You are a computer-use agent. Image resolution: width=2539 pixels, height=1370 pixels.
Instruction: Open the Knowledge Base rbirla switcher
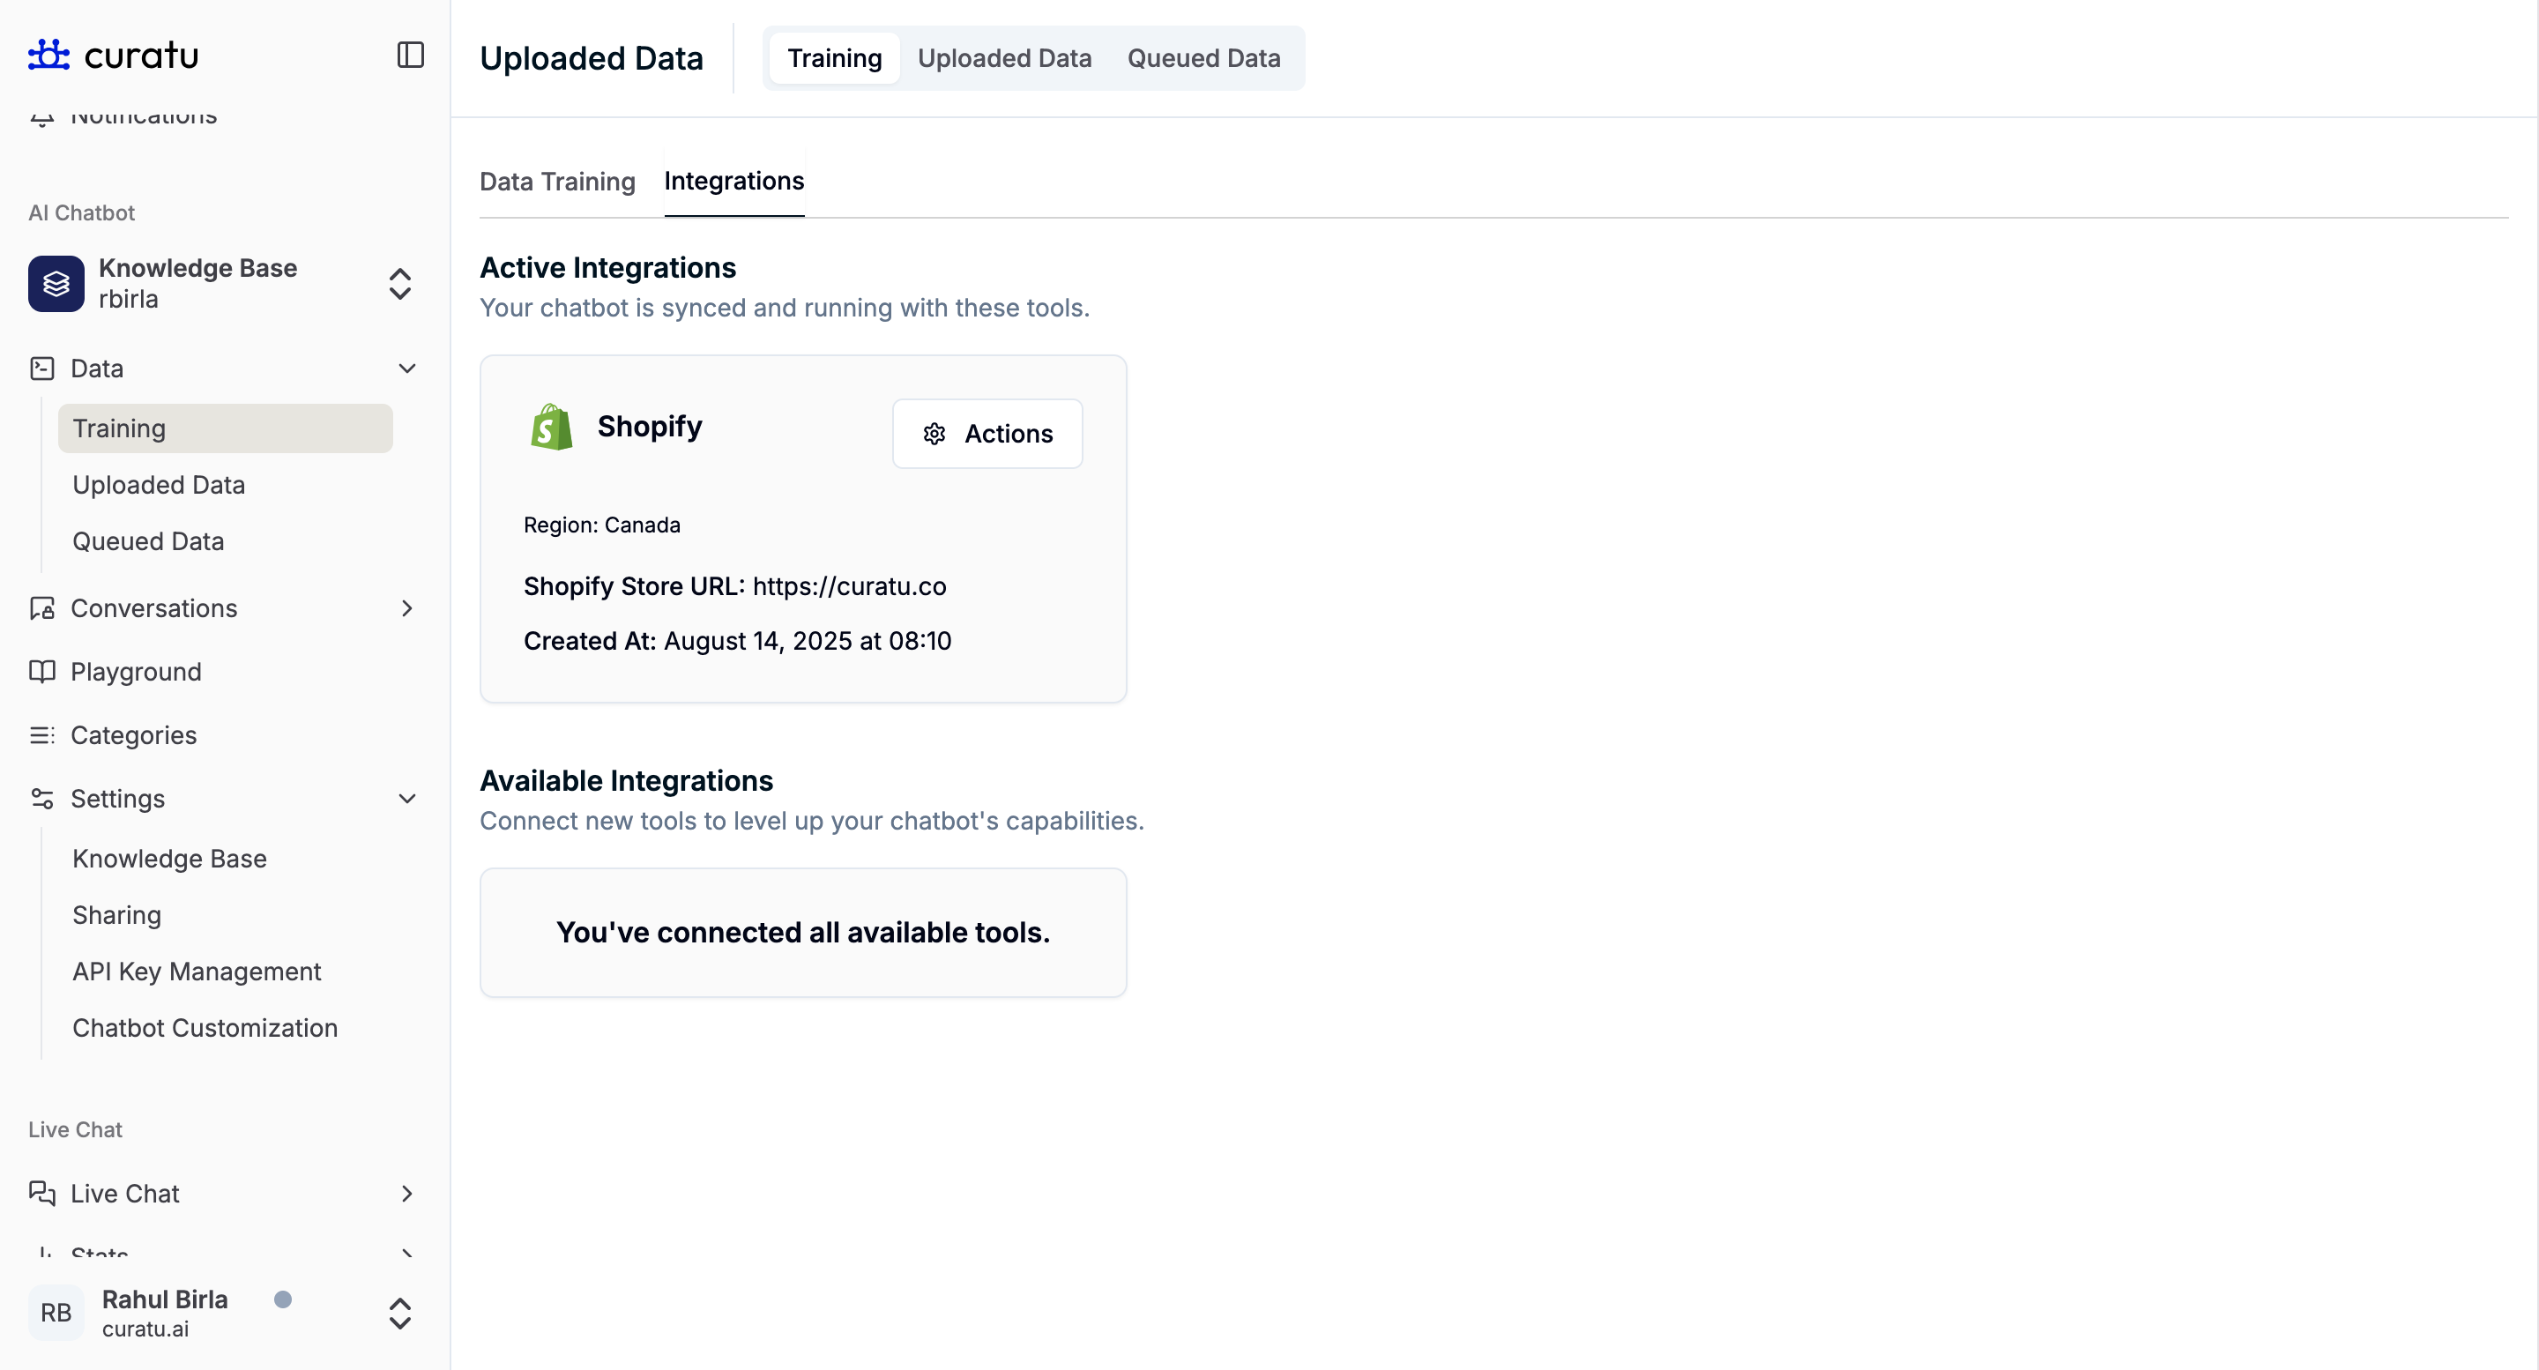tap(399, 284)
